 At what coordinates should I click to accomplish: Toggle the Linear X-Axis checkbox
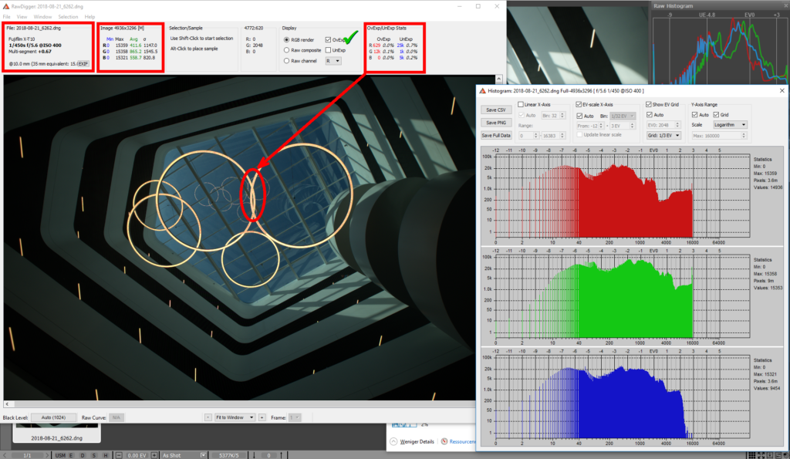pyautogui.click(x=522, y=105)
